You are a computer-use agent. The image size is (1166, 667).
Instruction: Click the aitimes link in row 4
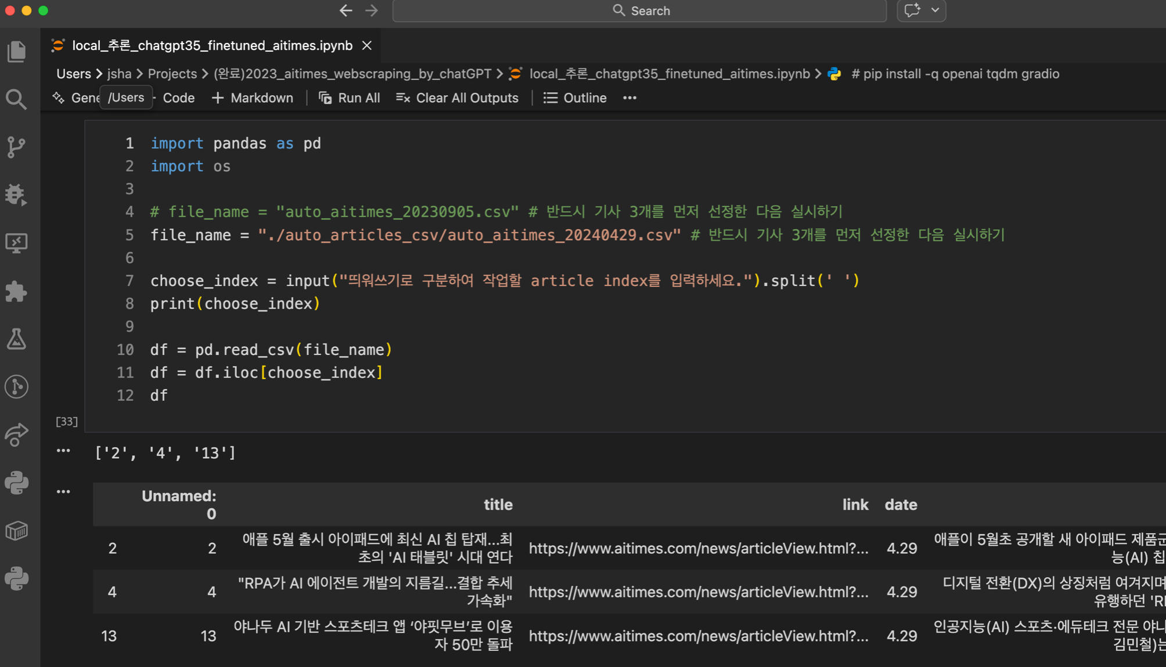click(699, 592)
